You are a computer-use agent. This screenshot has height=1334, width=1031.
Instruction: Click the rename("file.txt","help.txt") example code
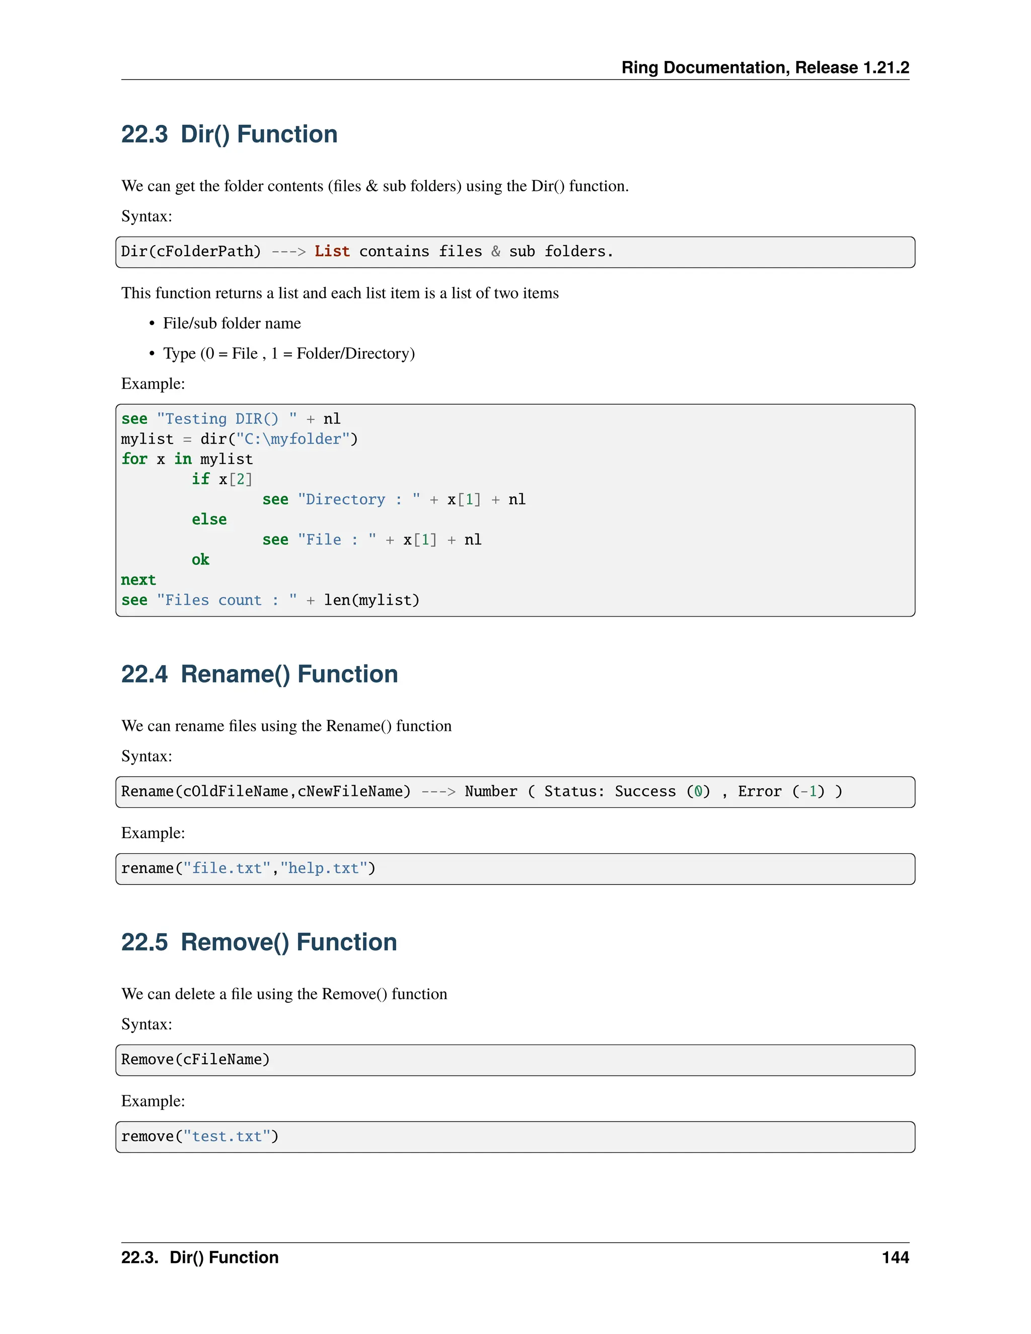coord(248,868)
